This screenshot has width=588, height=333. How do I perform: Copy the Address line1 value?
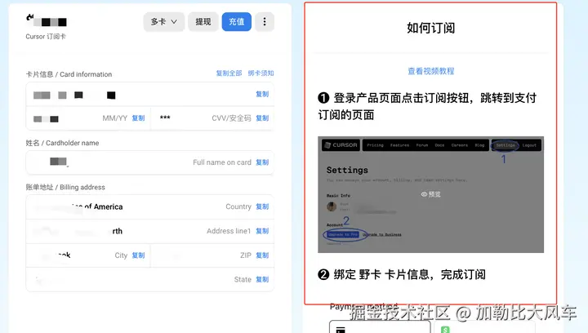click(262, 231)
